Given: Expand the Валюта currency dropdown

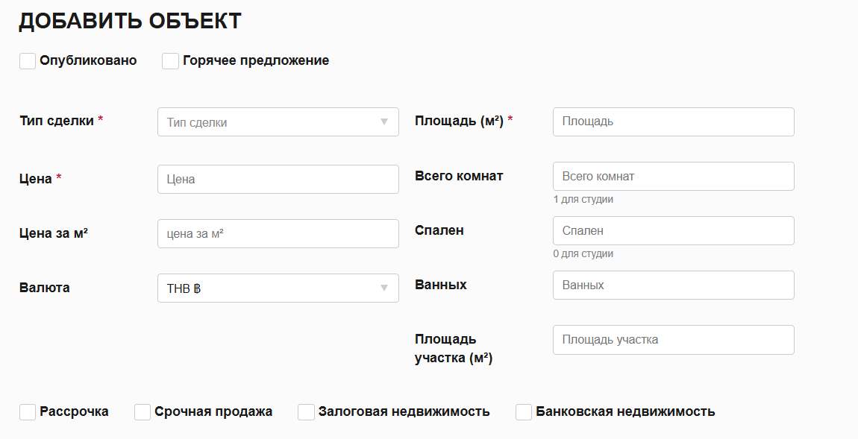Looking at the screenshot, I should click(278, 288).
